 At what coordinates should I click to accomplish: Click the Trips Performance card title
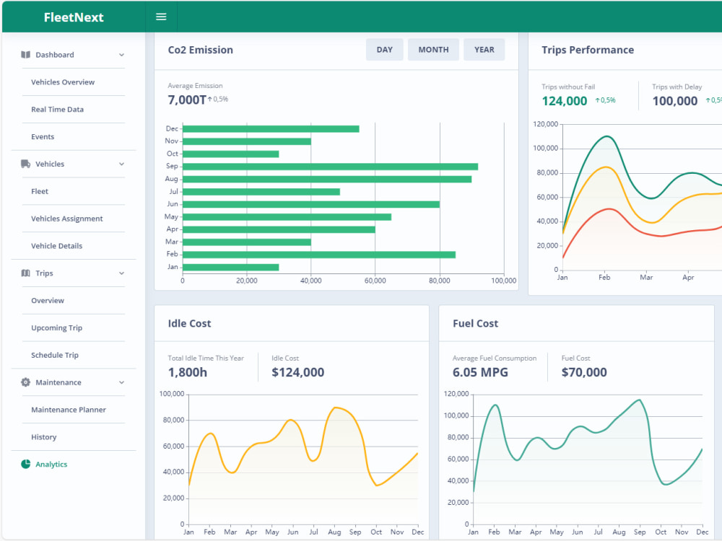[588, 50]
